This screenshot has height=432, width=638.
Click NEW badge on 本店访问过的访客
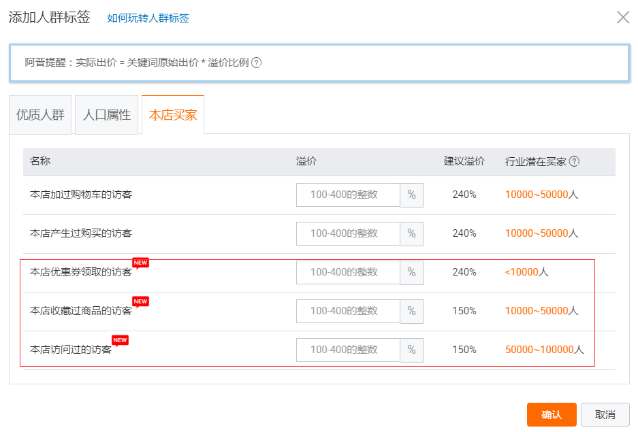coord(120,340)
